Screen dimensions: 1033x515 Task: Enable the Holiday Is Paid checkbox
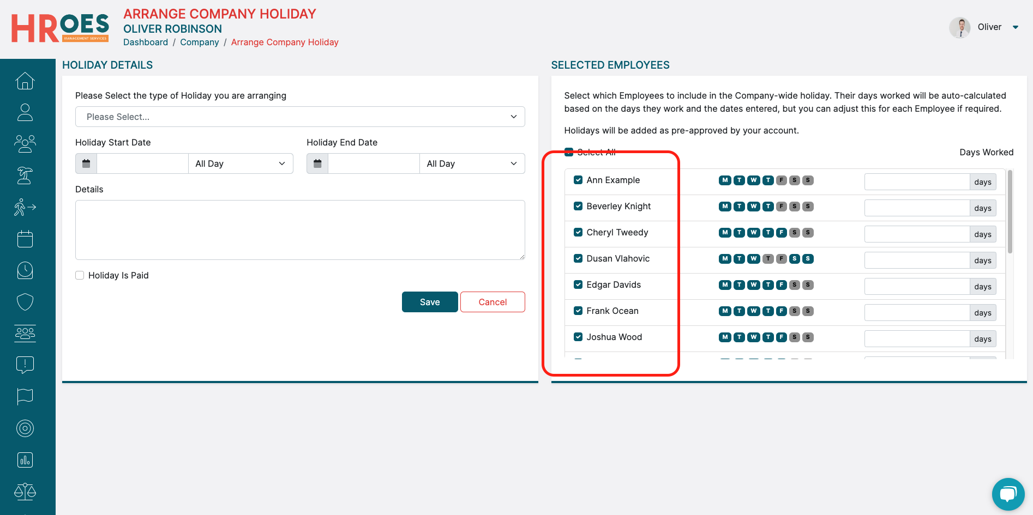coord(80,275)
